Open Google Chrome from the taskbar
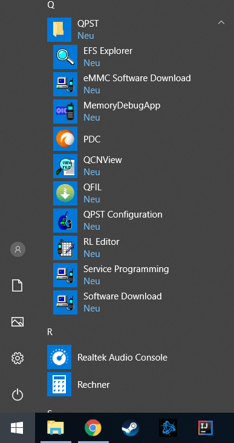Viewport: 234px width, 443px height. click(93, 428)
